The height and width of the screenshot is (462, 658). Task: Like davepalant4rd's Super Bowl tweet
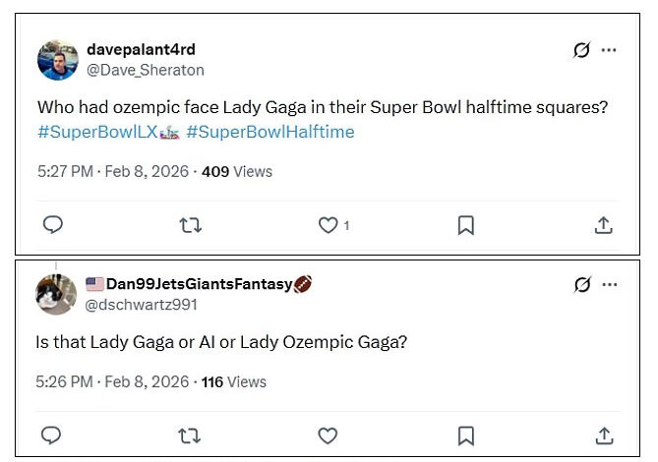(x=329, y=225)
